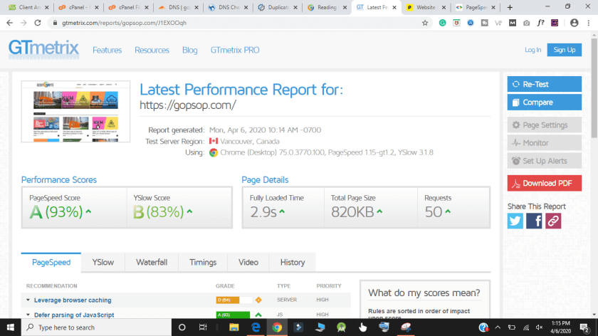Open the Log In link
This screenshot has height=336, width=598.
click(x=533, y=50)
